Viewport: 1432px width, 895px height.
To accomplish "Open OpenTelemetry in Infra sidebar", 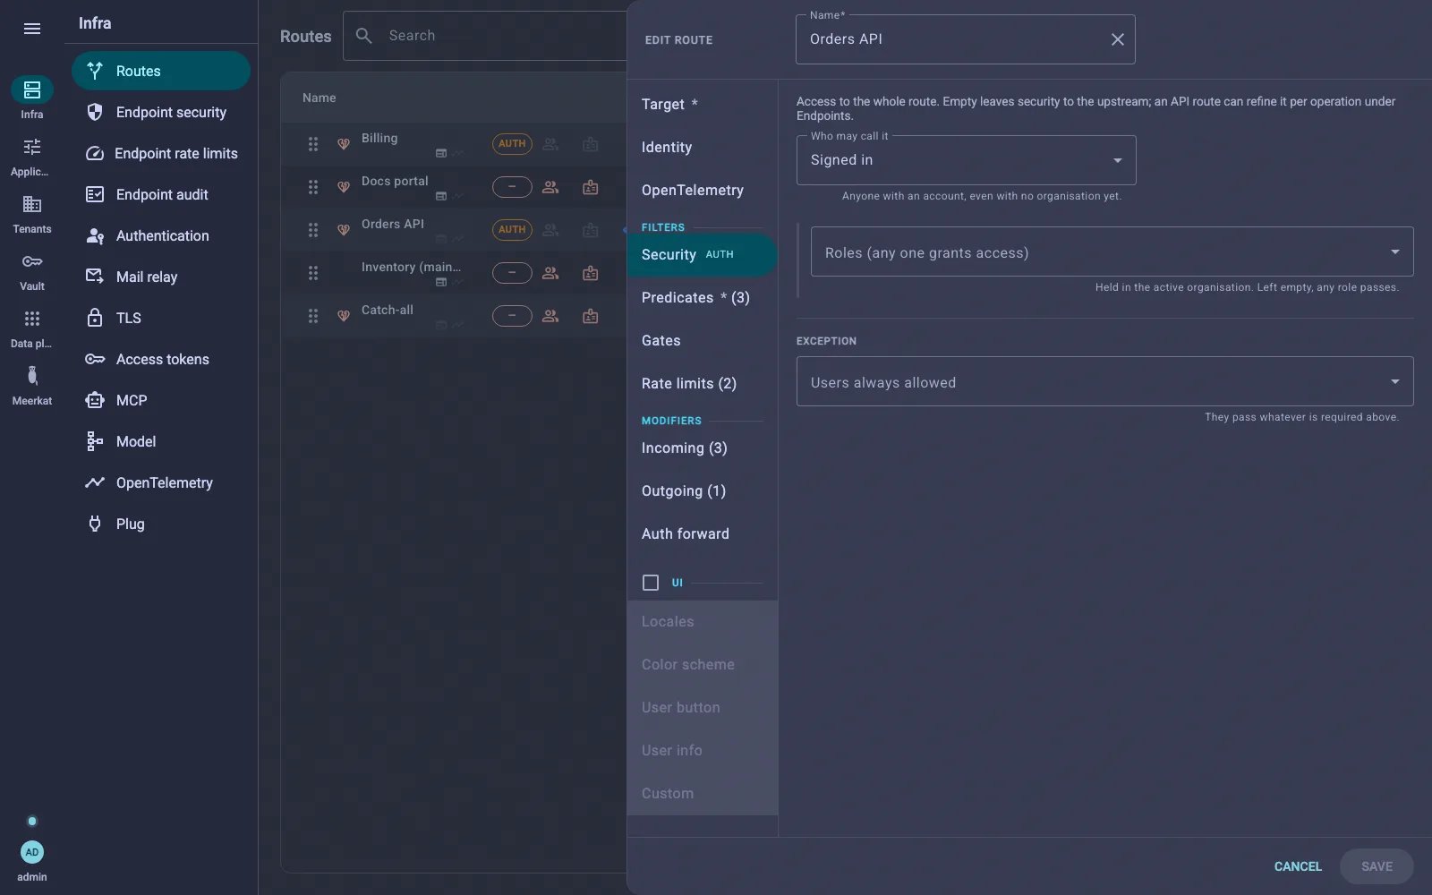I will [x=161, y=482].
